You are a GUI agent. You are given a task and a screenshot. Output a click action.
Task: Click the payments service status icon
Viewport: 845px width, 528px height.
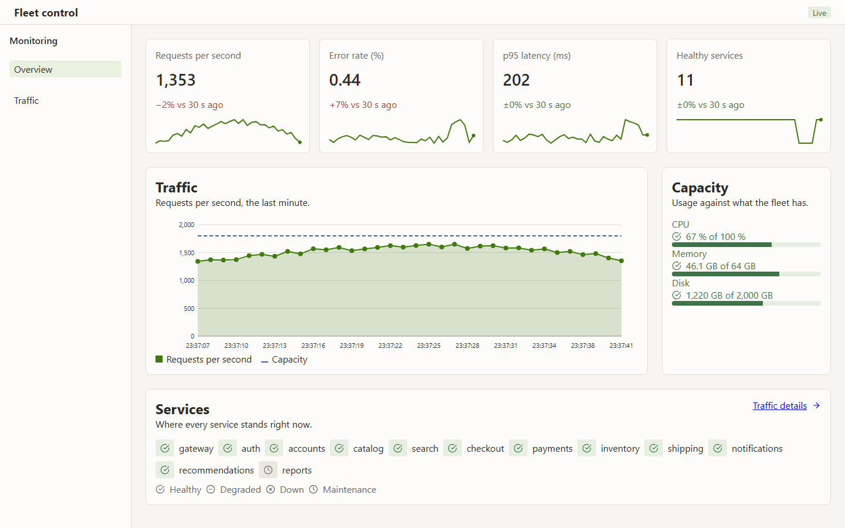pos(518,448)
